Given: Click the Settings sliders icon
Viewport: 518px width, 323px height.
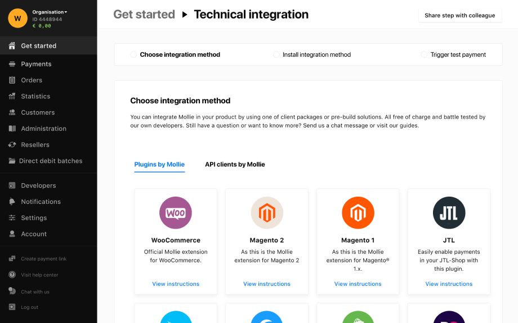Looking at the screenshot, I should [12, 218].
